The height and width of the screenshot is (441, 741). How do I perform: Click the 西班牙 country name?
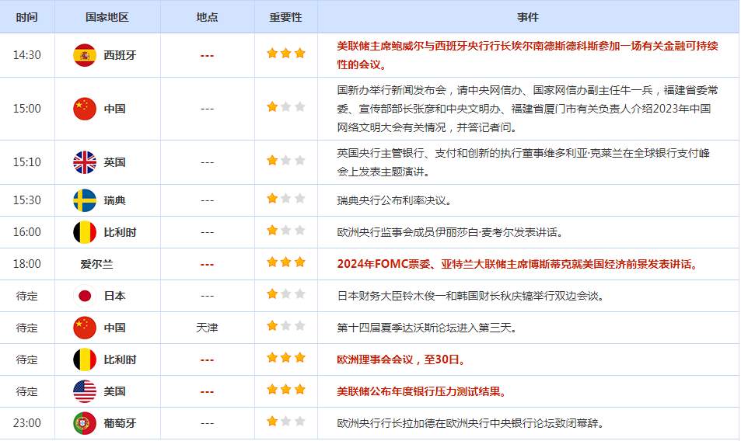point(120,55)
